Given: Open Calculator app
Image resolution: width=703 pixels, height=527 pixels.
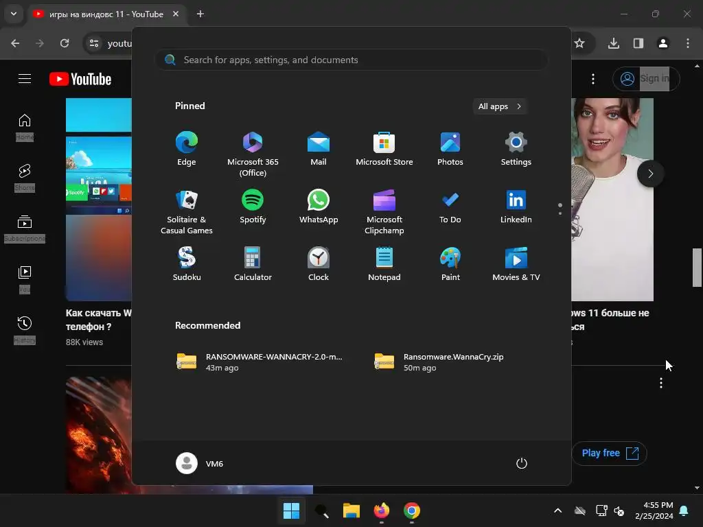Looking at the screenshot, I should coord(253,264).
